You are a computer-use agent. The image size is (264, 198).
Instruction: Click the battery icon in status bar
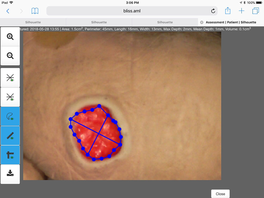tap(259, 3)
